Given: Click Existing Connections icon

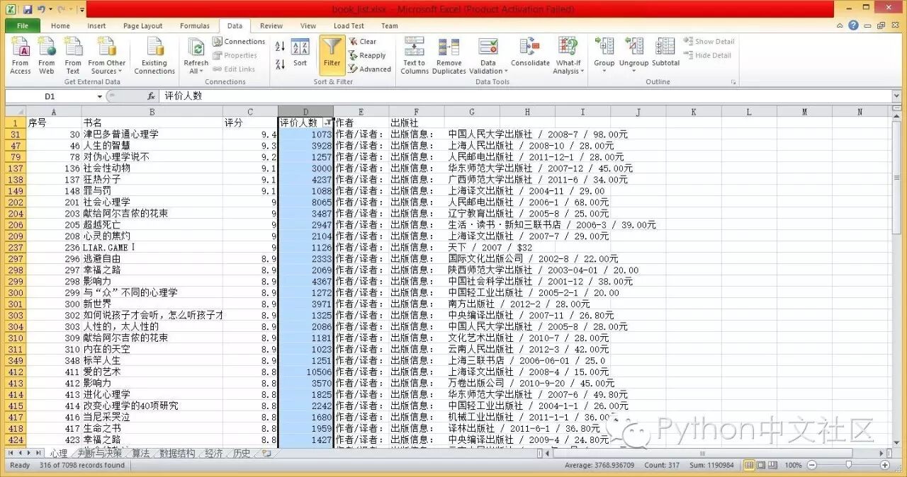Looking at the screenshot, I should tap(154, 56).
